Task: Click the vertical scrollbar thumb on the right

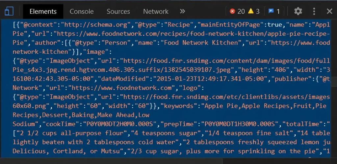Action: coord(334,82)
